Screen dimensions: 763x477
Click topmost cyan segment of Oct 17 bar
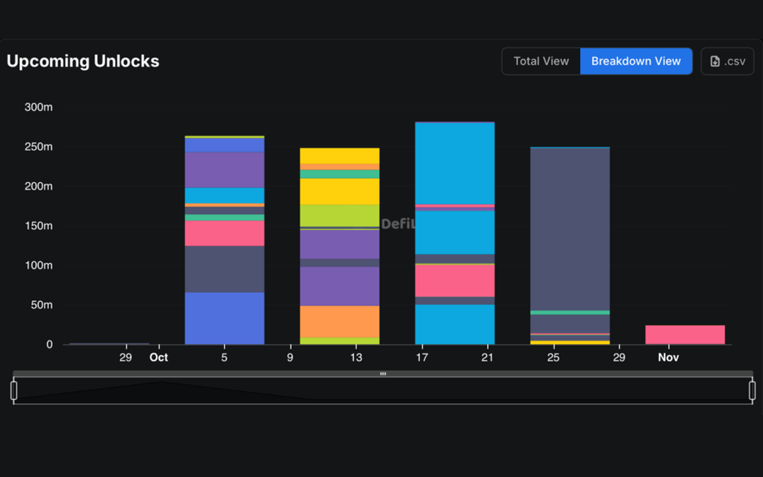(455, 163)
